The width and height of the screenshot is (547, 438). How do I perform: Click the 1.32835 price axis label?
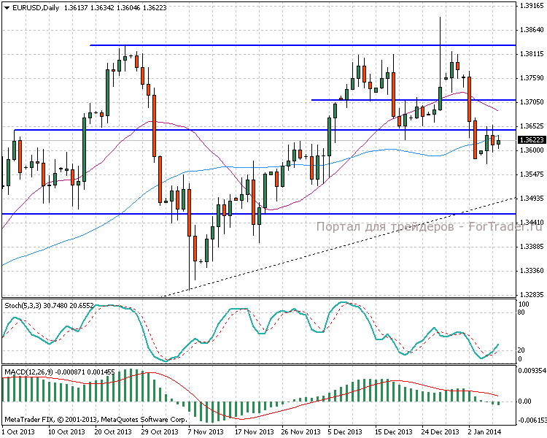[532, 295]
